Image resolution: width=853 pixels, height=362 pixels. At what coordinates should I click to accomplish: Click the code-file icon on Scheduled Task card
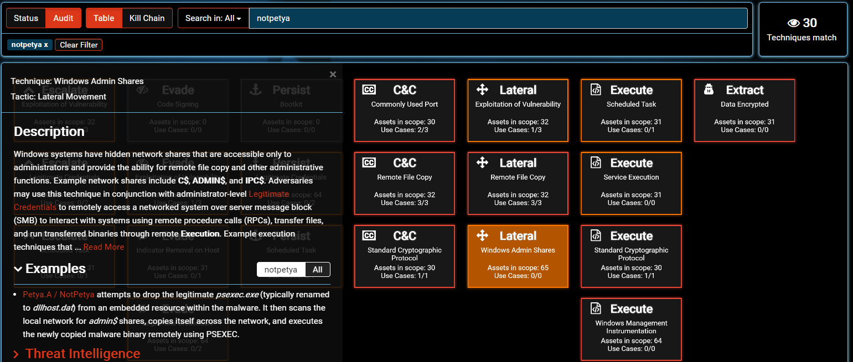596,90
